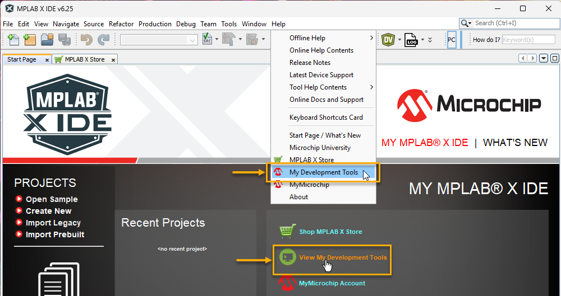Close the Start Page tab
This screenshot has height=296, width=561.
point(47,60)
